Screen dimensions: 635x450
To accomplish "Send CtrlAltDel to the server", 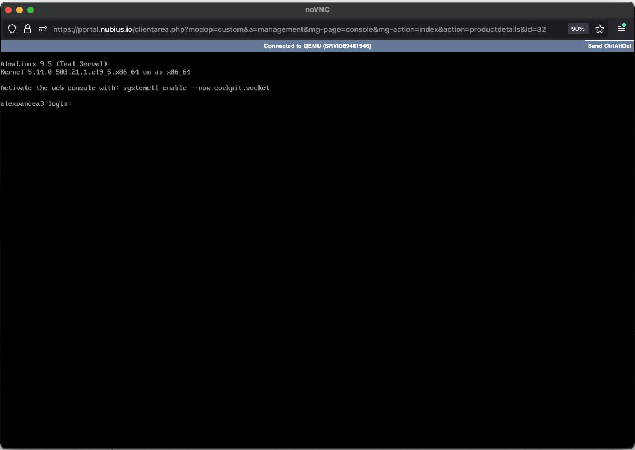I will 610,46.
